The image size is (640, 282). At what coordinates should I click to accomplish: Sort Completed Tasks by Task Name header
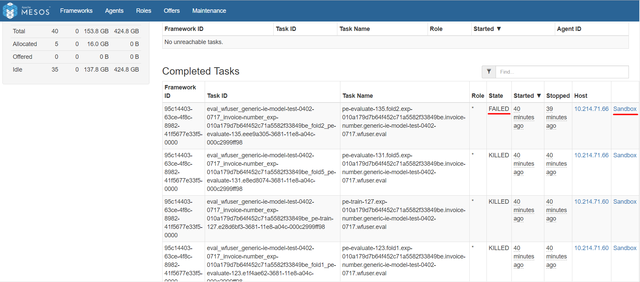pyautogui.click(x=358, y=96)
